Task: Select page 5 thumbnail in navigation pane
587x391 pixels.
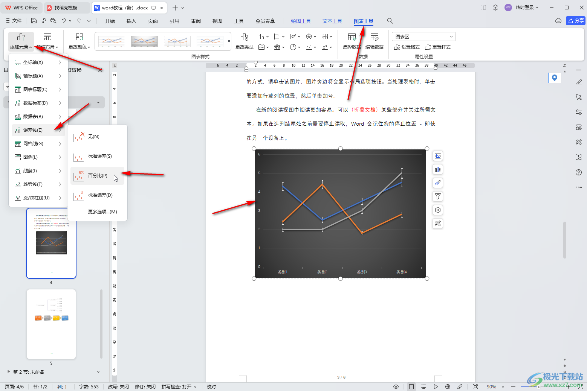Action: pos(51,324)
